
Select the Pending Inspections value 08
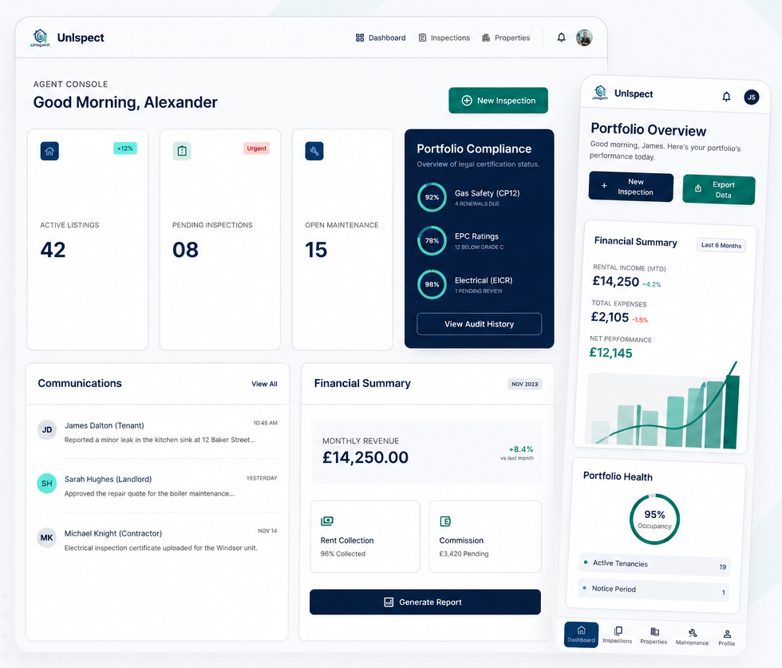click(185, 250)
